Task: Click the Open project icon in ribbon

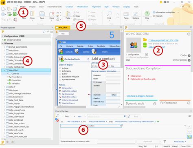Action: 32,14
